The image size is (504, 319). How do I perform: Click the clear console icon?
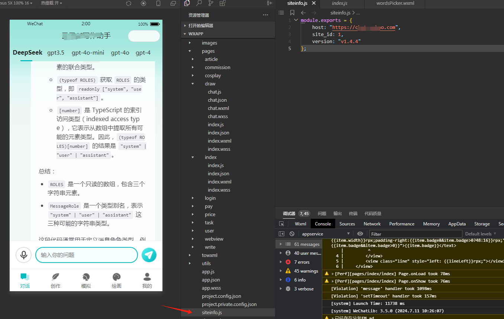tap(292, 234)
